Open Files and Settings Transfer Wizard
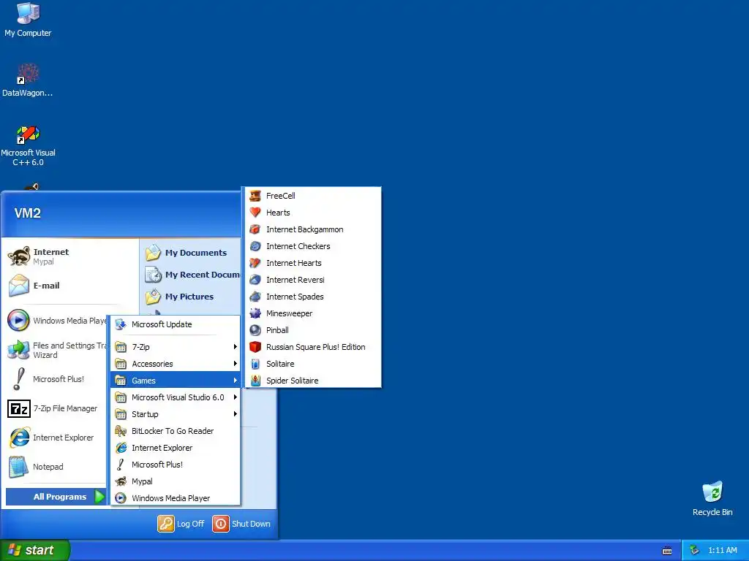The image size is (749, 561). (56, 350)
